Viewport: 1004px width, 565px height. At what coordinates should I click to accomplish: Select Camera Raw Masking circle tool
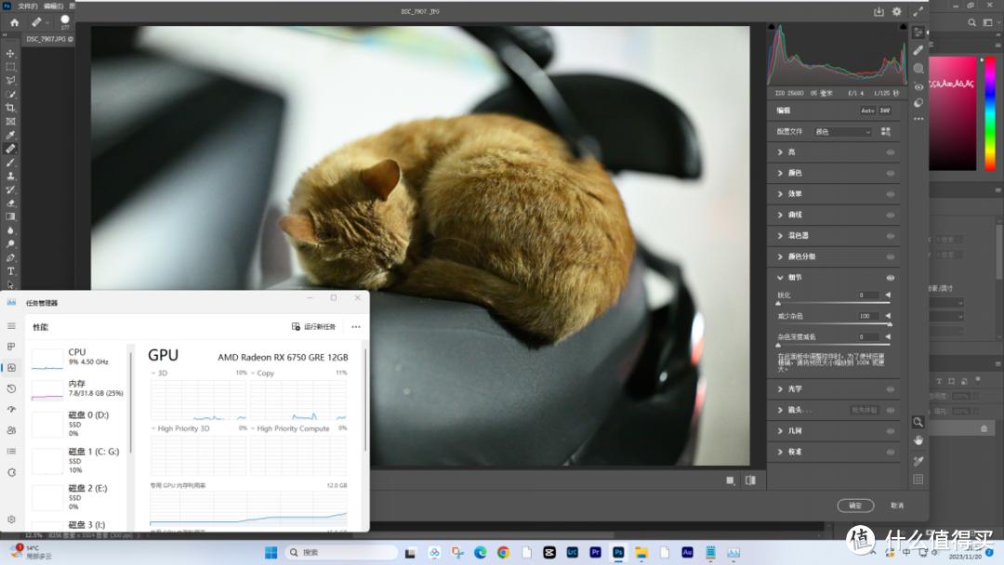tap(918, 68)
